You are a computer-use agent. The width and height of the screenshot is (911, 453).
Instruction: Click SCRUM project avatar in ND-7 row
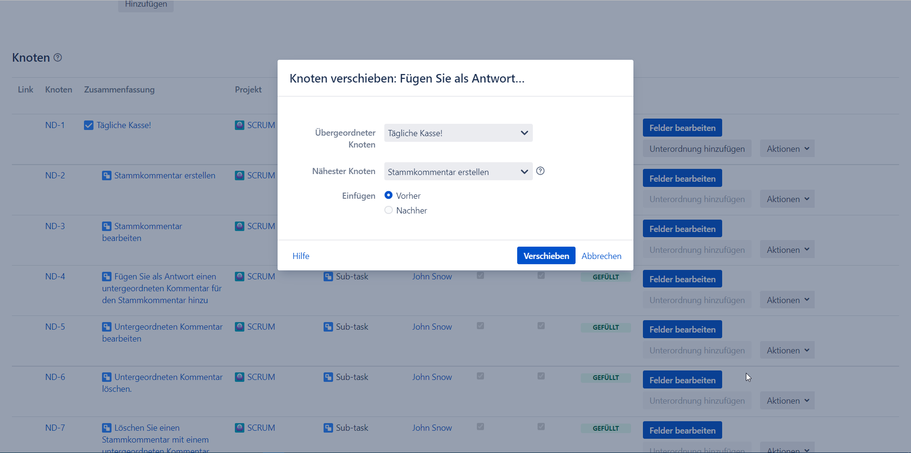tap(240, 428)
